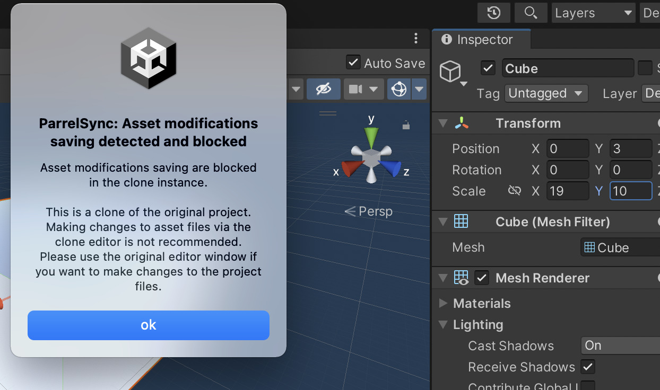Image resolution: width=660 pixels, height=390 pixels.
Task: Disable Receive Shadows for the Mesh Renderer
Action: (x=587, y=367)
